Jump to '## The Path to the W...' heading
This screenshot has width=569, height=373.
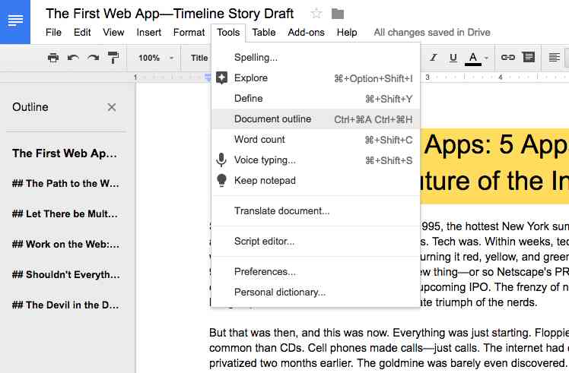pyautogui.click(x=65, y=183)
